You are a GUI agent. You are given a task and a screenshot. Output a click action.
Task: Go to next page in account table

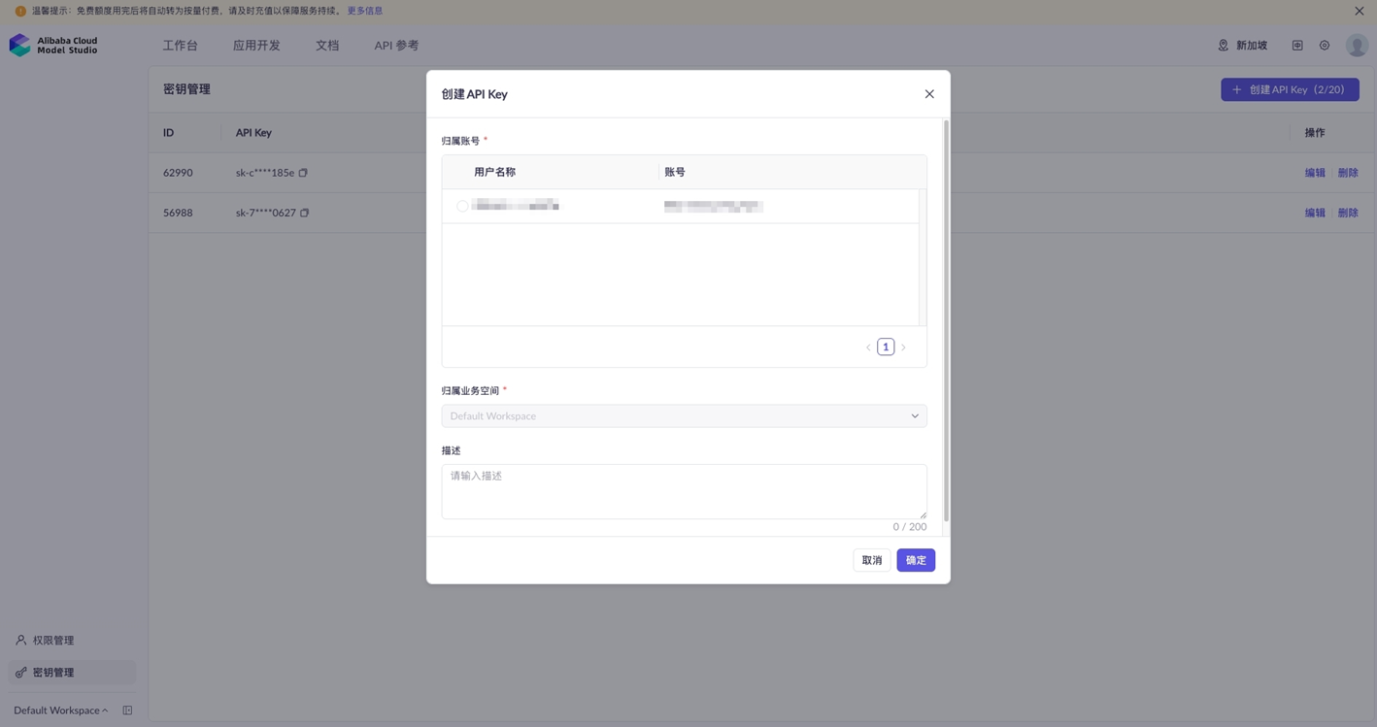pos(903,347)
